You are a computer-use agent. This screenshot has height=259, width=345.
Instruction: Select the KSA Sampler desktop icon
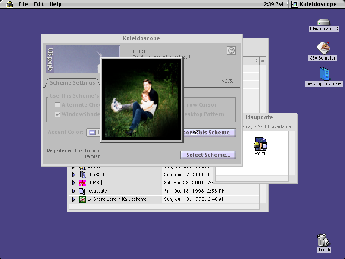(323, 48)
